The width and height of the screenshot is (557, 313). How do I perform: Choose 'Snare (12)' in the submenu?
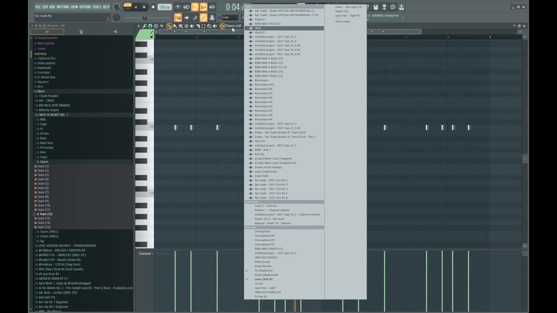pyautogui.click(x=342, y=11)
